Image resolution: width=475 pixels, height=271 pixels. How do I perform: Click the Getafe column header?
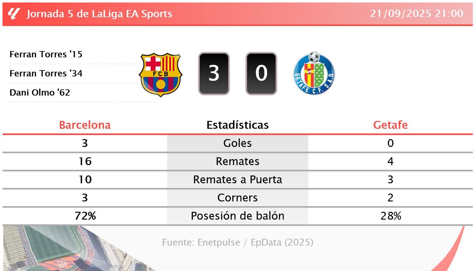pyautogui.click(x=390, y=125)
